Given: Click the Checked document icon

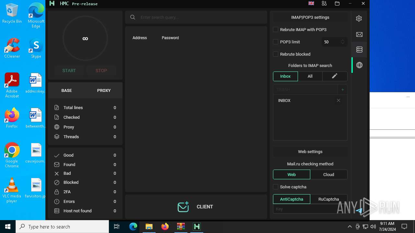Looking at the screenshot, I should click(57, 117).
